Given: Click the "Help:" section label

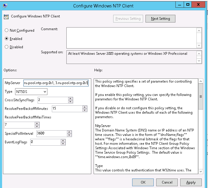Looking at the screenshot, I should 98,70.
